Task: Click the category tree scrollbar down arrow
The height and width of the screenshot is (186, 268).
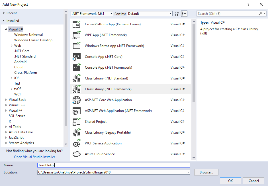Action: (x=66, y=144)
